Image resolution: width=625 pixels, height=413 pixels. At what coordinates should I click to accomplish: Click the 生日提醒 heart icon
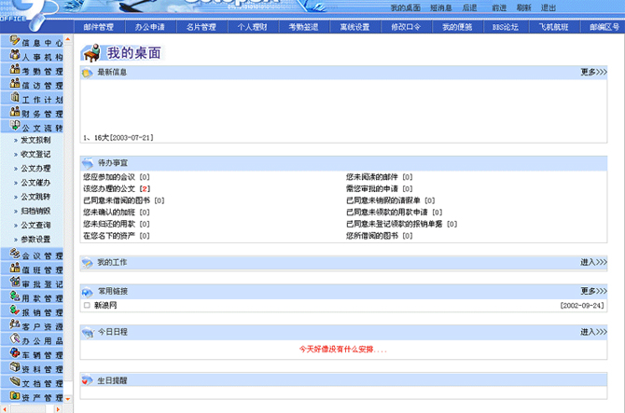pos(87,380)
